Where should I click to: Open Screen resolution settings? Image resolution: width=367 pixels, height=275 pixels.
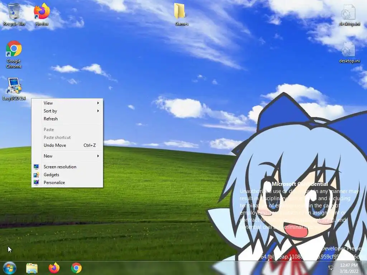tap(67, 167)
